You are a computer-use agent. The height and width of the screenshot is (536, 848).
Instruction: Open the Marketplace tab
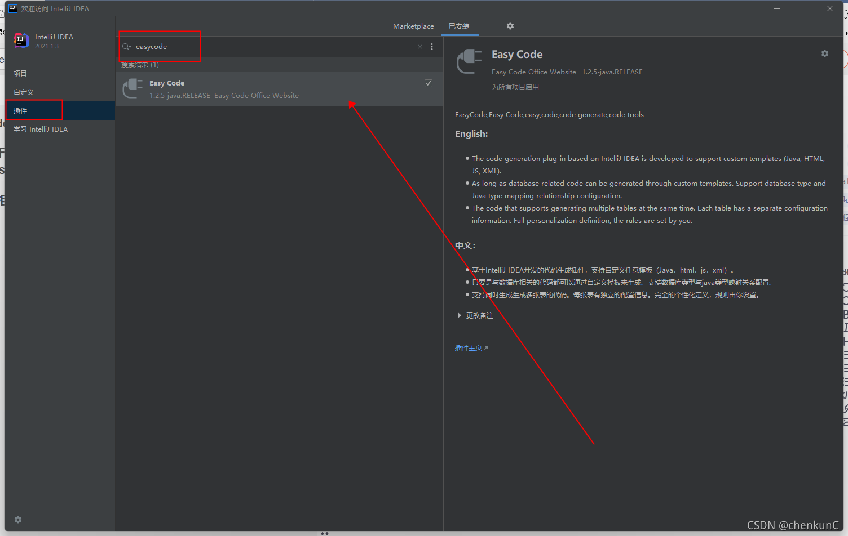click(413, 26)
